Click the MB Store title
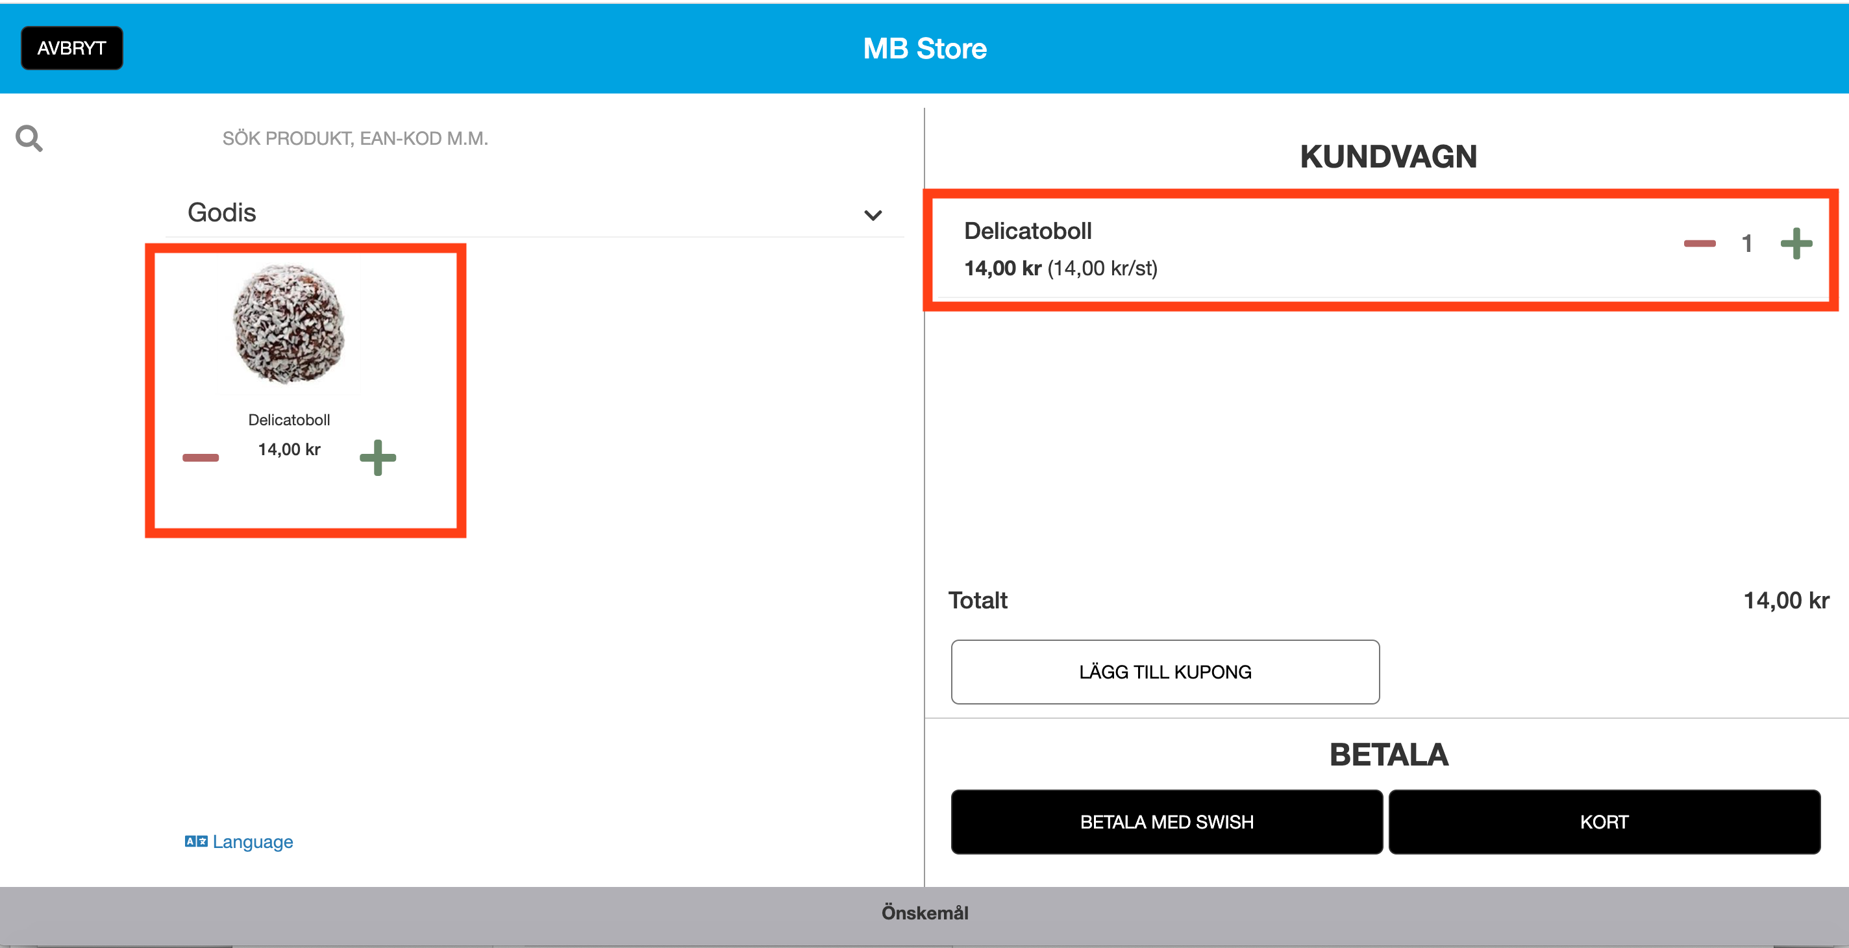 [924, 48]
